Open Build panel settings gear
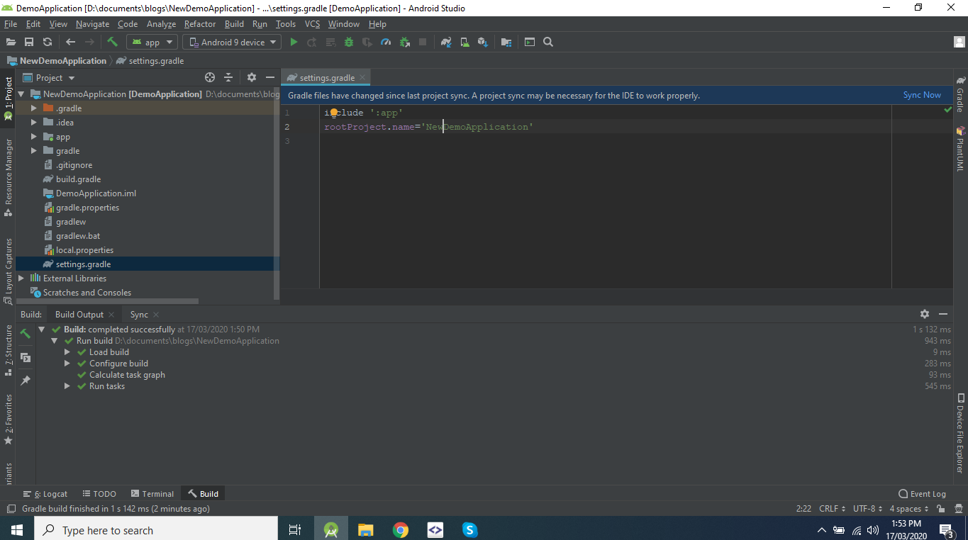This screenshot has width=968, height=540. (x=925, y=314)
